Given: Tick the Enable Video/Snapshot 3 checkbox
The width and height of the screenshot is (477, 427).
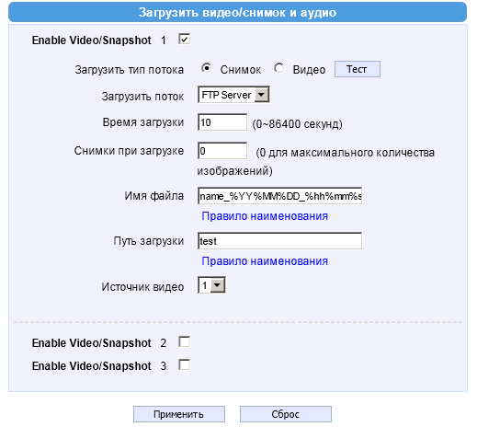Looking at the screenshot, I should click(x=184, y=365).
